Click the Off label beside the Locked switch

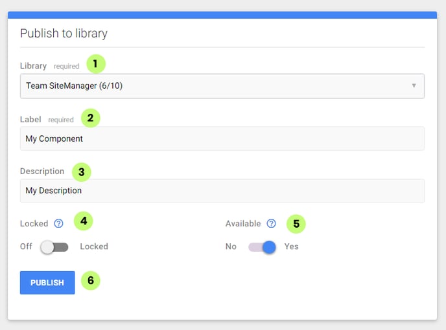click(x=26, y=247)
